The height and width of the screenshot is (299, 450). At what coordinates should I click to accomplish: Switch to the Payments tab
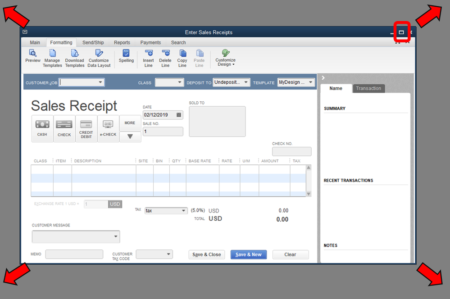point(150,42)
